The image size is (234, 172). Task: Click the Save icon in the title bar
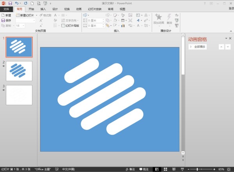click(10, 3)
